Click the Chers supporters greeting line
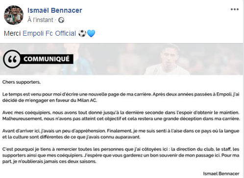Image resolution: width=244 pixels, height=178 pixels. pos(22,82)
